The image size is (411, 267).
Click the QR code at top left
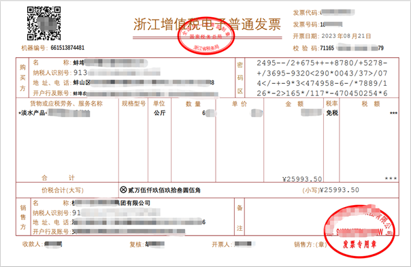click(x=44, y=23)
